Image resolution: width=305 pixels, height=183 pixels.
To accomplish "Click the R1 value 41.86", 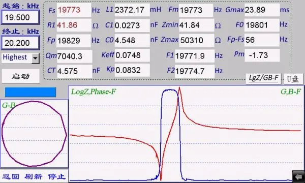I will (x=74, y=25).
